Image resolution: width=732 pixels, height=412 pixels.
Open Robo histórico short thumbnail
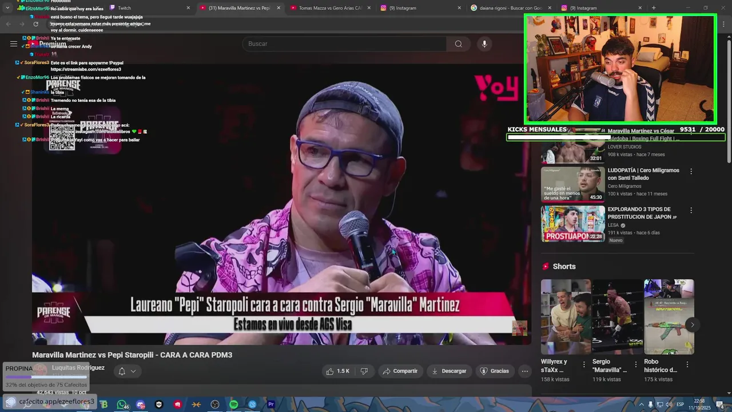pos(669,317)
